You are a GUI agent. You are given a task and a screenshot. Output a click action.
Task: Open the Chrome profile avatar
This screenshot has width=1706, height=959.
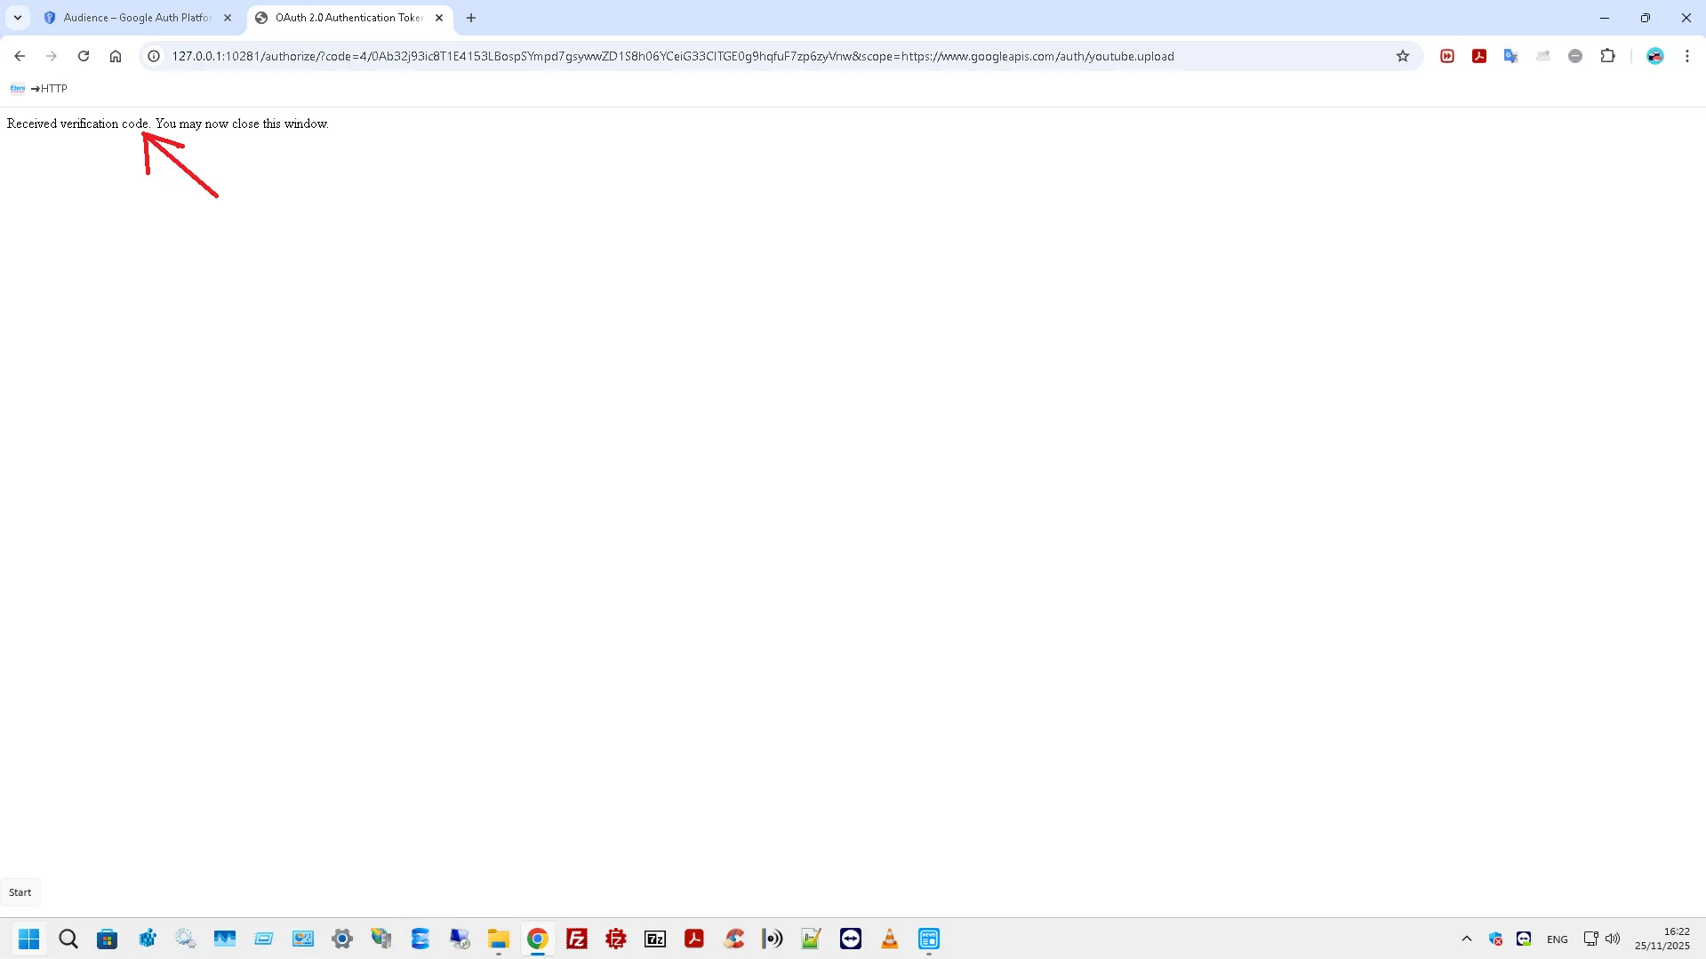pyautogui.click(x=1654, y=56)
